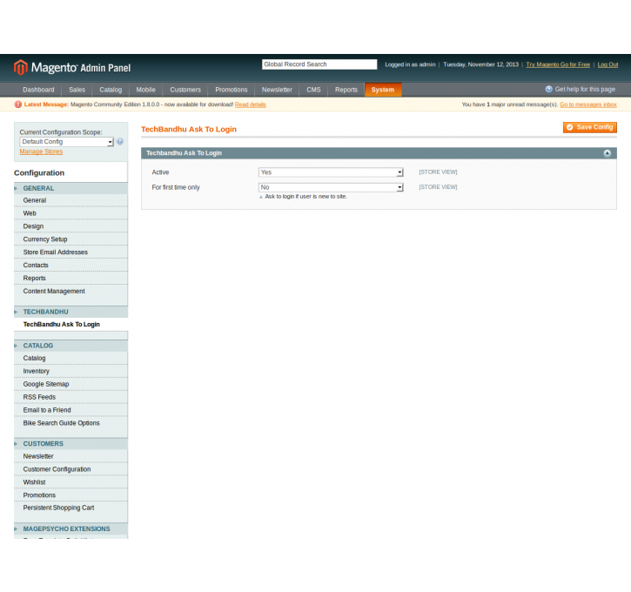The width and height of the screenshot is (631, 592).
Task: Open Content Management configuration
Action: [x=70, y=292]
